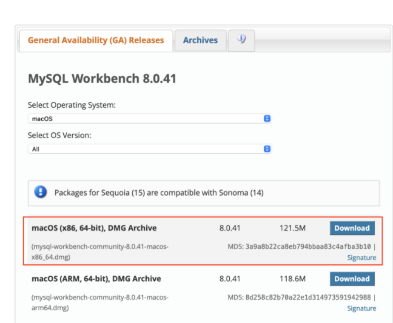Image resolution: width=393 pixels, height=323 pixels.
Task: Download the macOS ARM 64-bit DMG Archive
Action: (352, 279)
